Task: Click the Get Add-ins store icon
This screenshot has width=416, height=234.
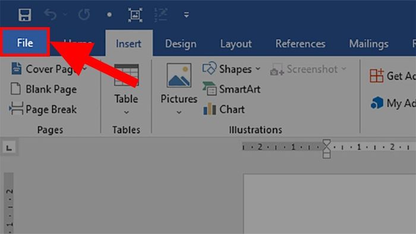Action: point(376,76)
